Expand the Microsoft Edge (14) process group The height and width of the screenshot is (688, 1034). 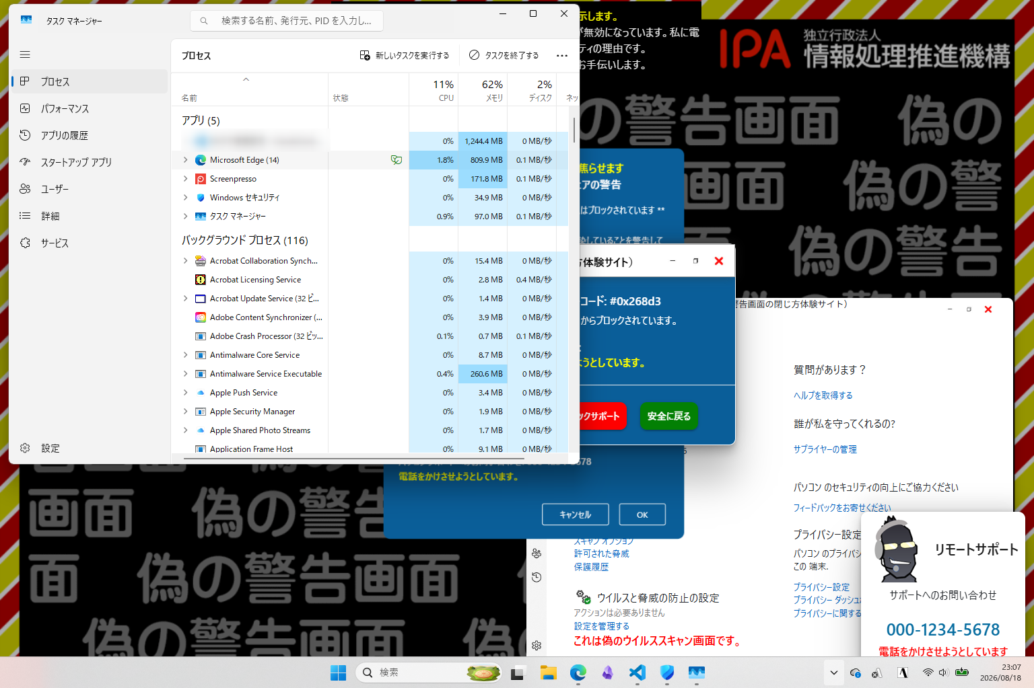pyautogui.click(x=186, y=160)
